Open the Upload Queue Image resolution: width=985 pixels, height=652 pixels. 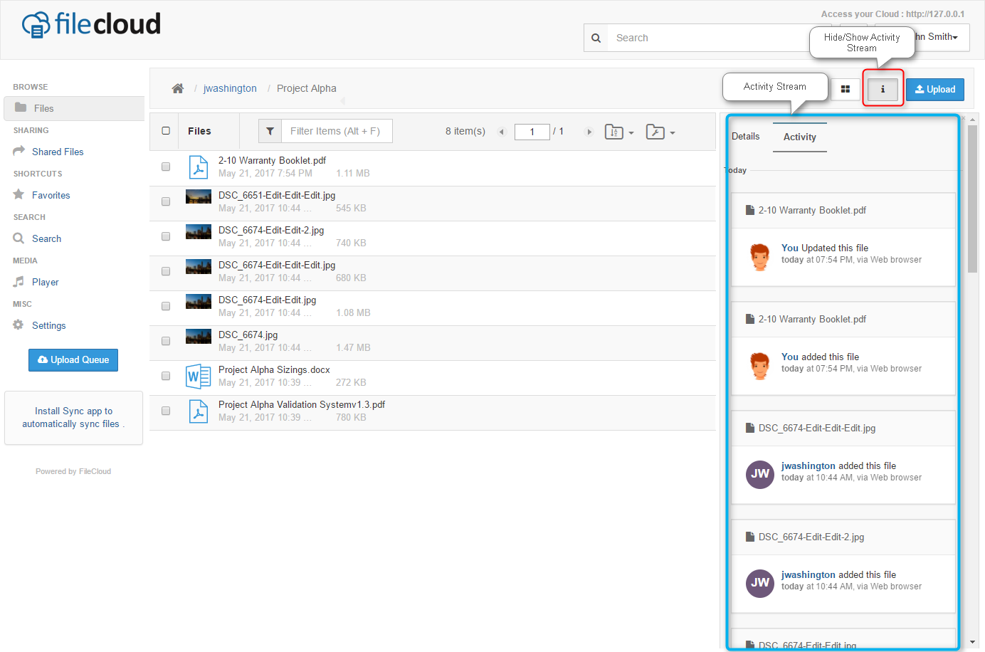click(x=73, y=360)
